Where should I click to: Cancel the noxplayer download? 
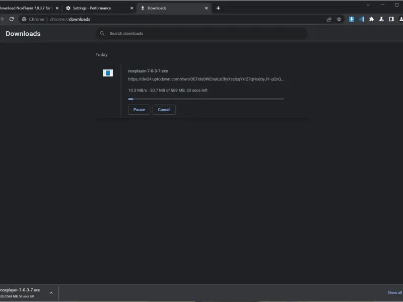pos(164,110)
